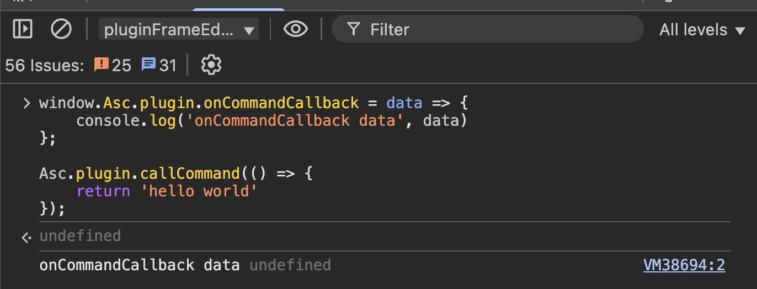The width and height of the screenshot is (757, 289).
Task: Click the blue 31 issues message icon
Action: (x=149, y=65)
